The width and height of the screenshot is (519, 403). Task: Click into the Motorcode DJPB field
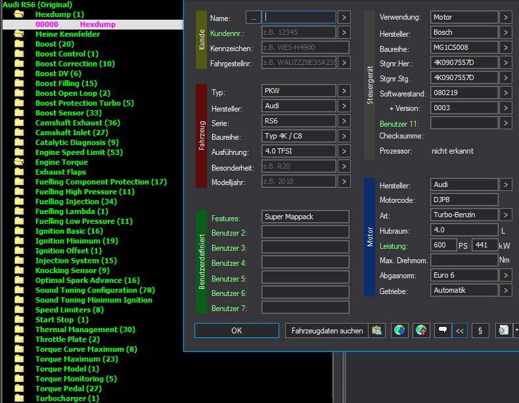(464, 200)
